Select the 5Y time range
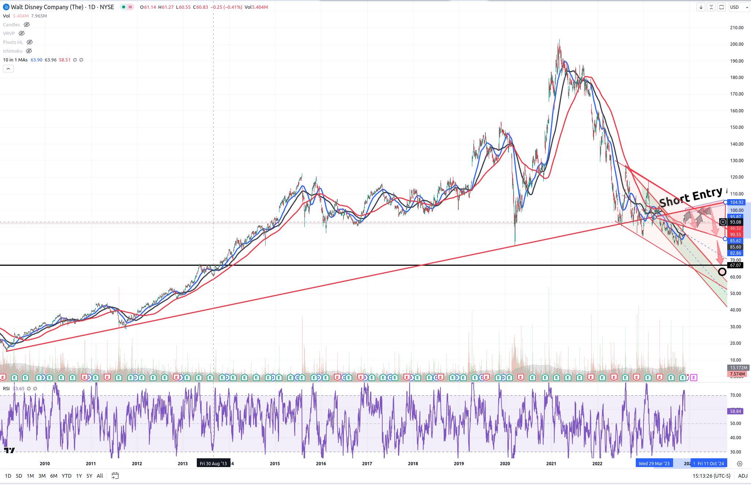This screenshot has width=751, height=485. coord(89,476)
